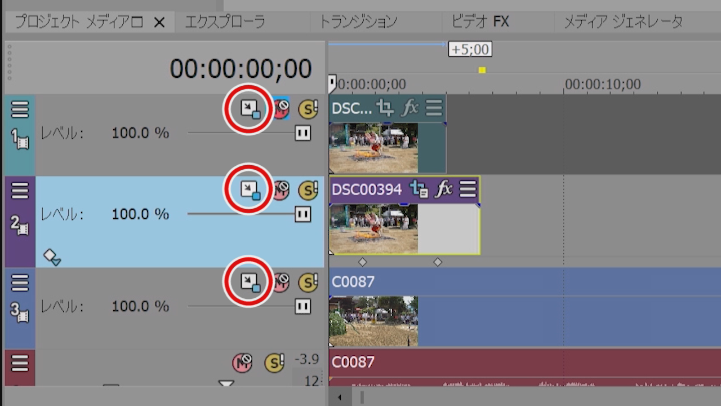
Task: Open Event FX on DSC00394 clip
Action: click(x=444, y=189)
